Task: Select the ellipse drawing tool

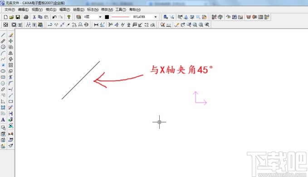Action: (3, 71)
